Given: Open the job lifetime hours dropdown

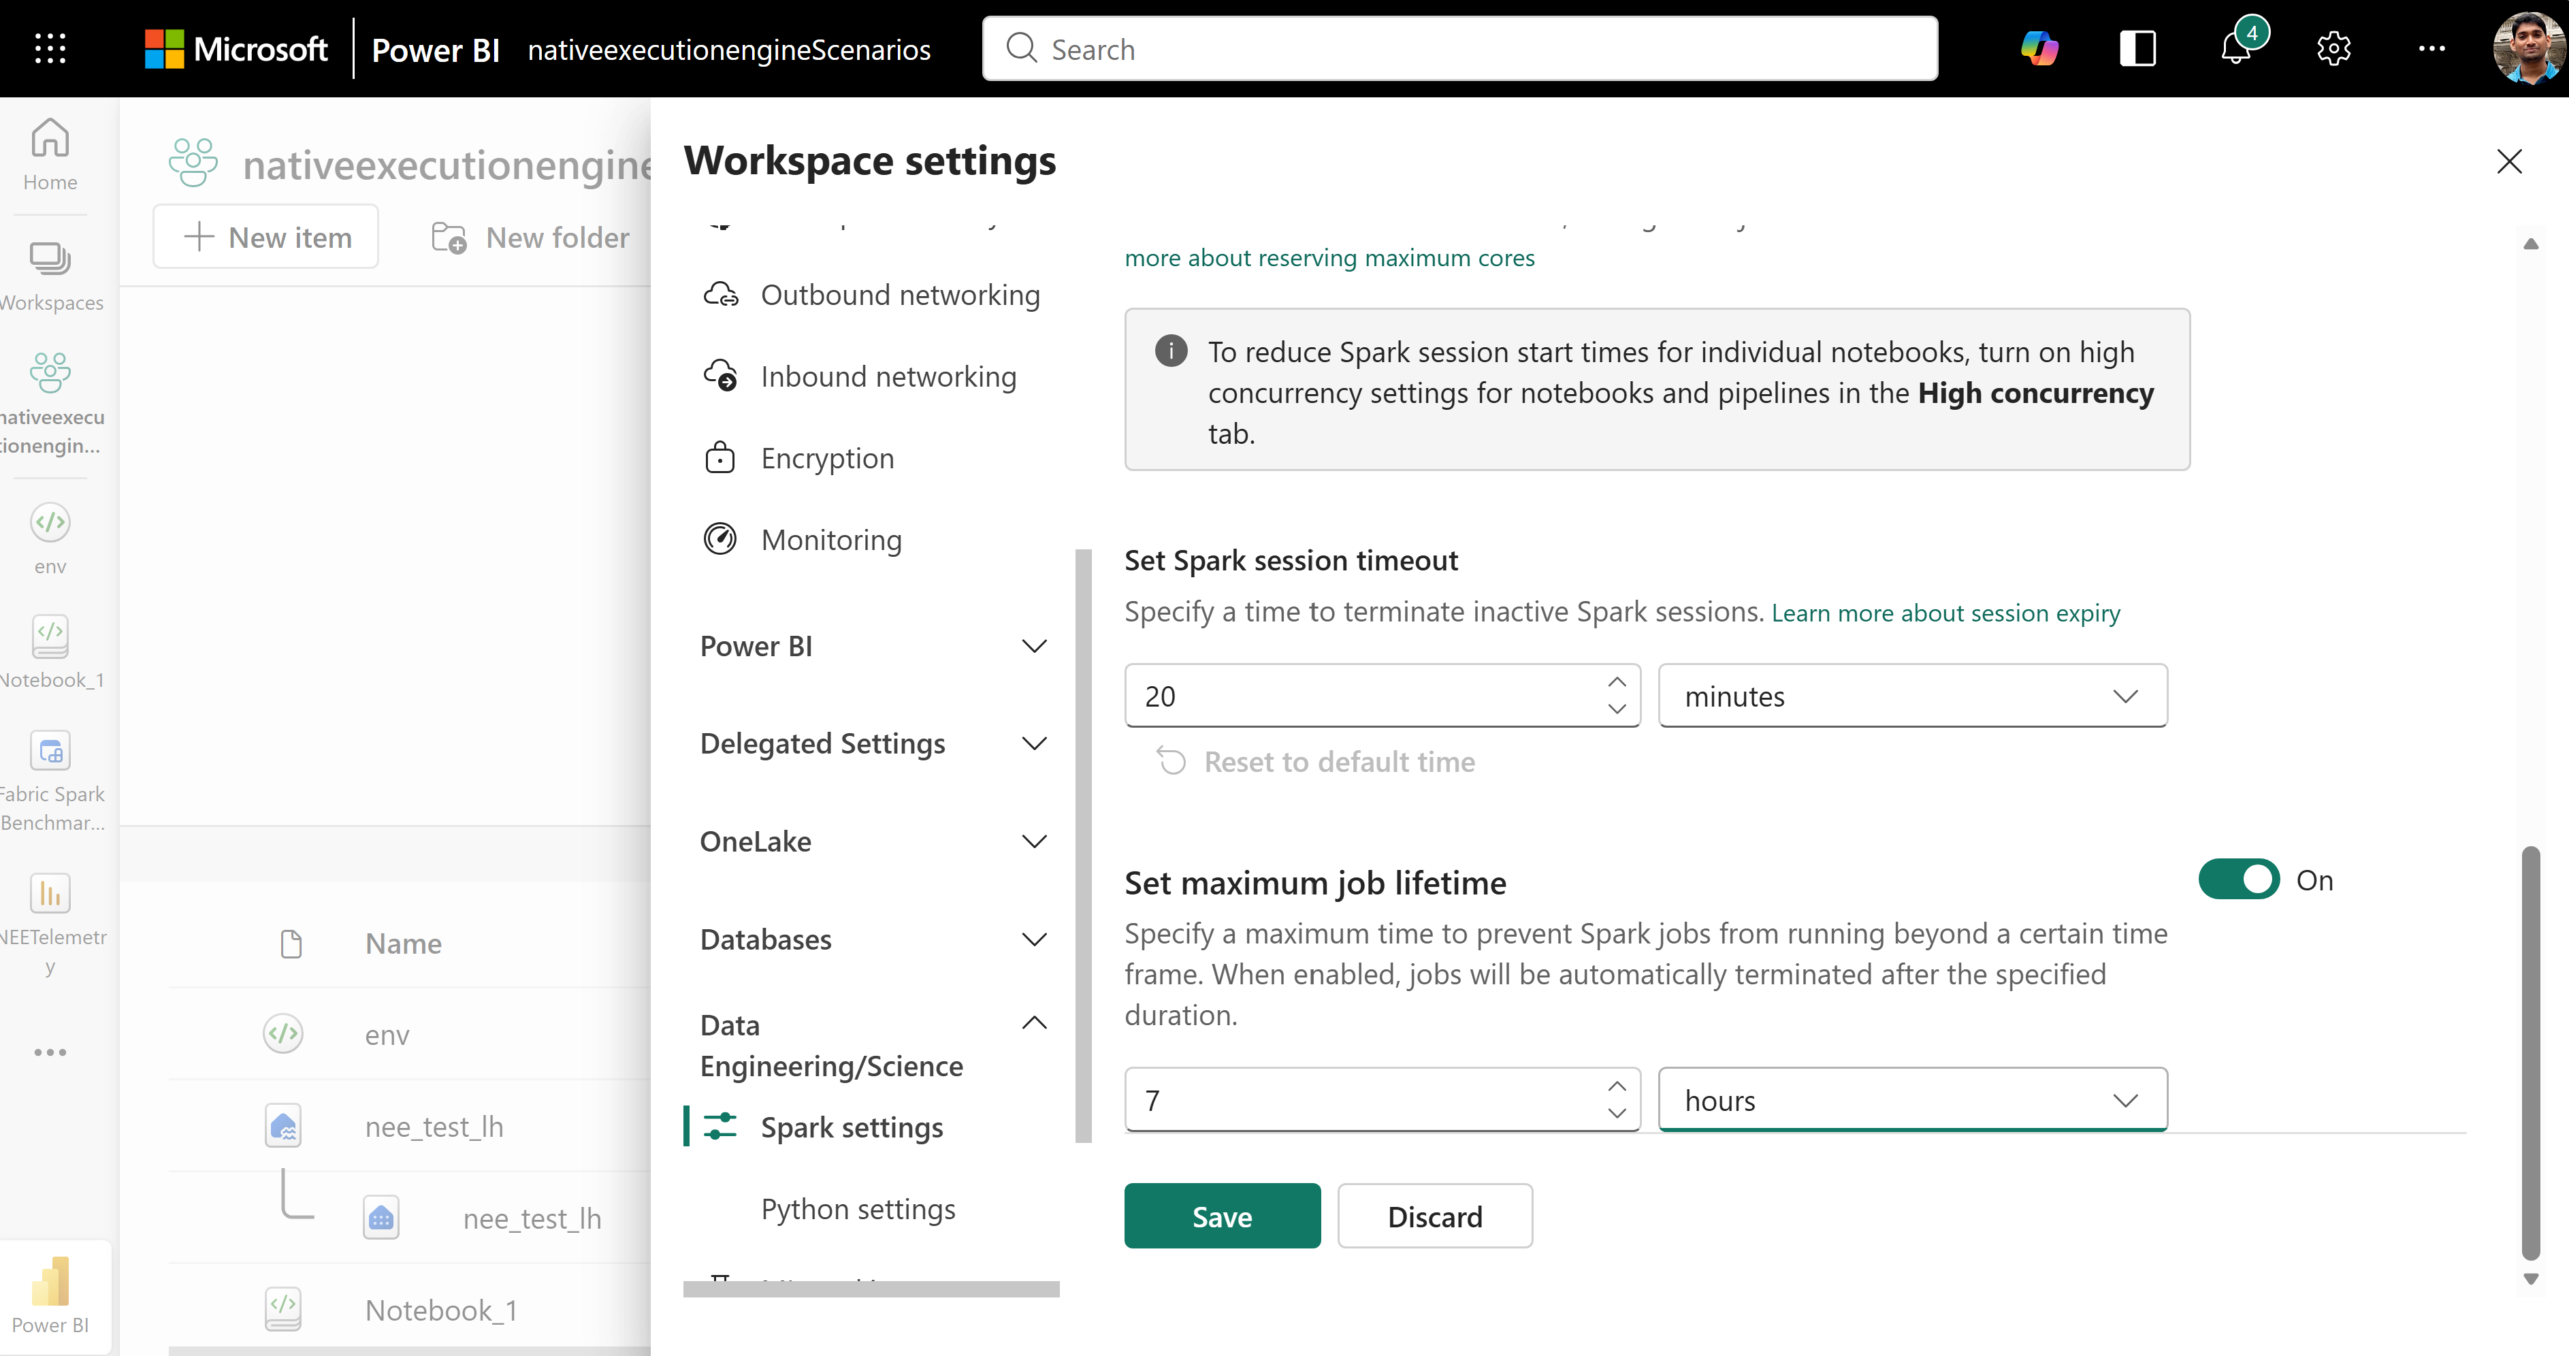Looking at the screenshot, I should pyautogui.click(x=1913, y=1100).
